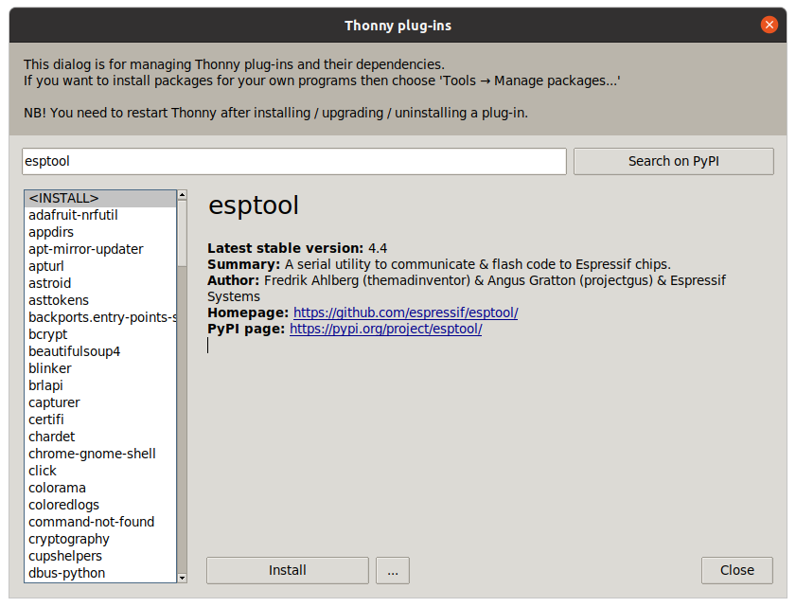Select capturer in the package list
The width and height of the screenshot is (796, 607).
100,402
